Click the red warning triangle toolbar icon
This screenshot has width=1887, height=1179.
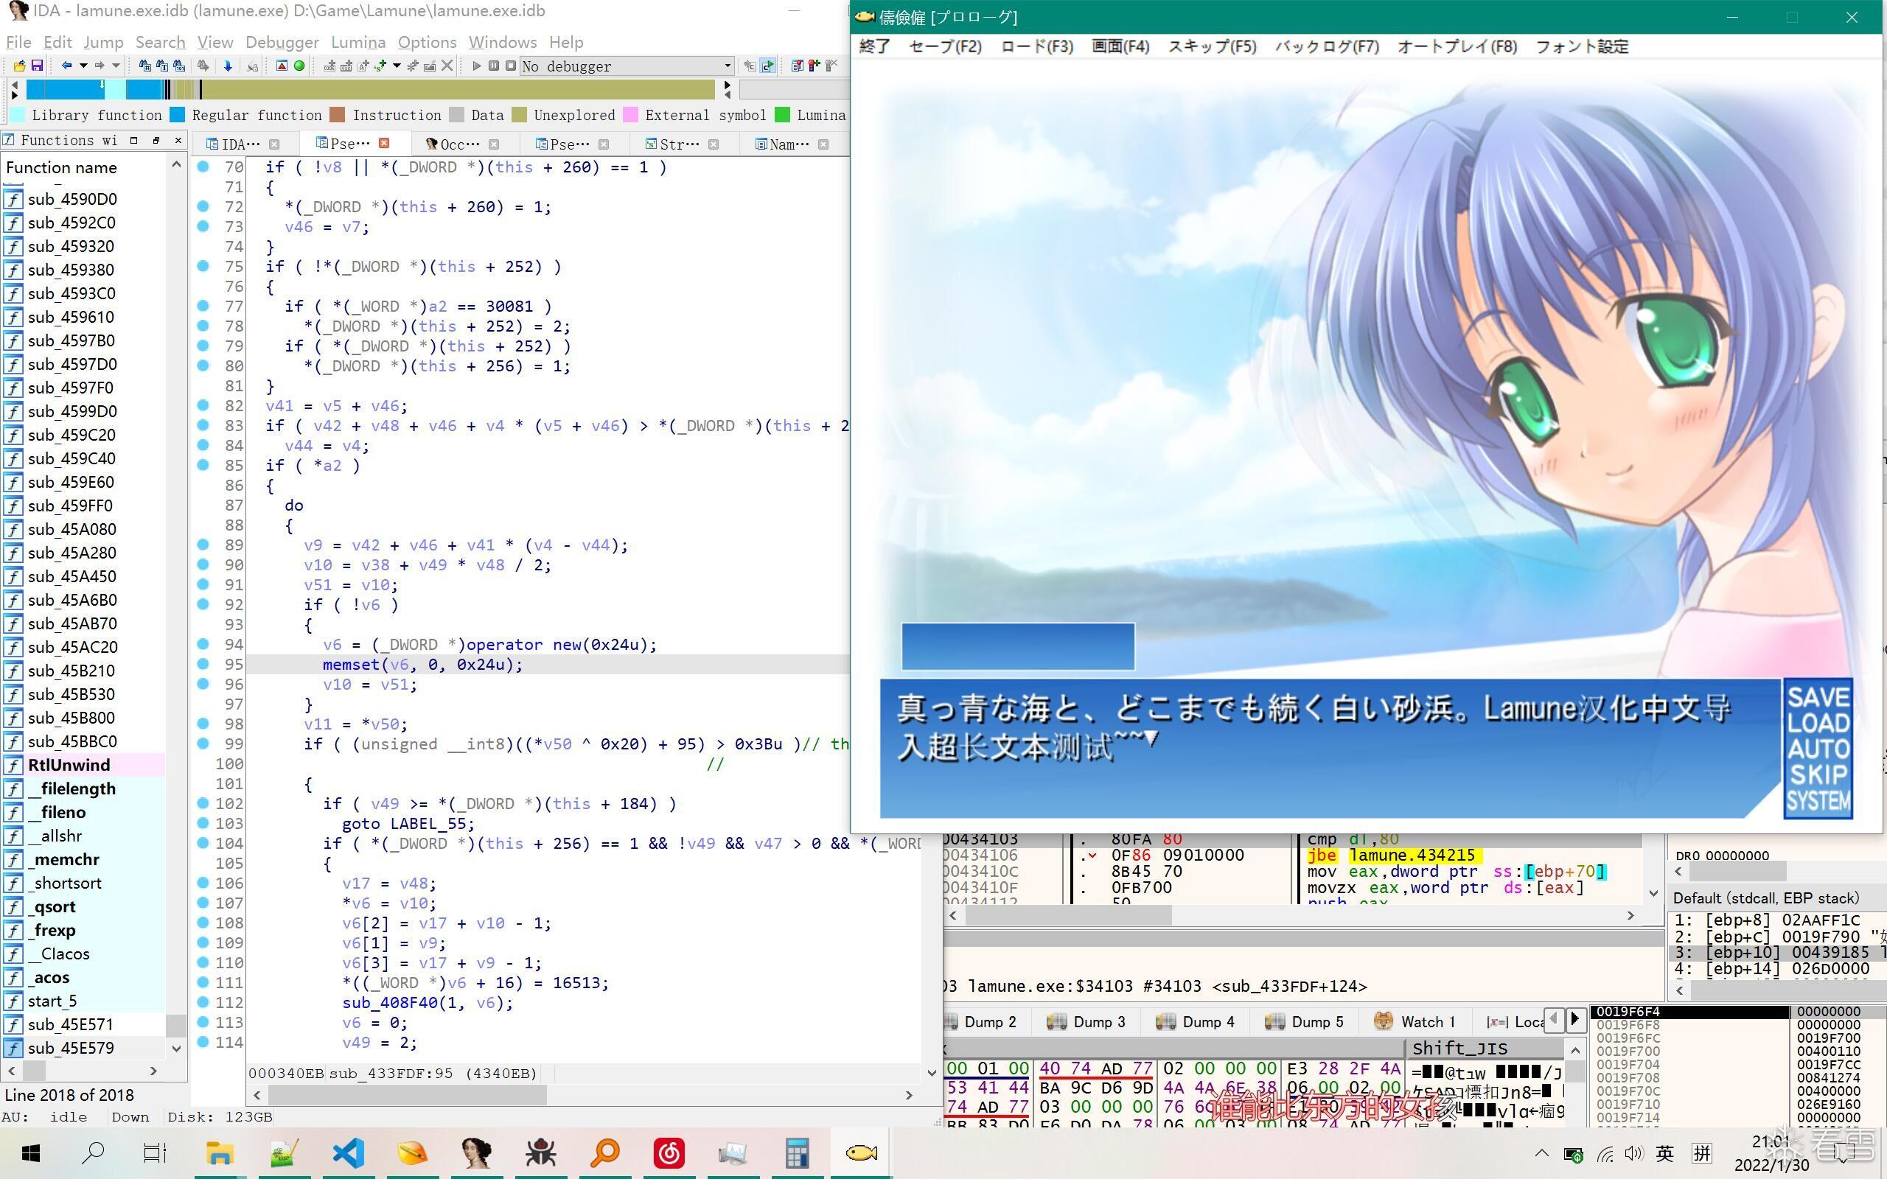tap(282, 66)
